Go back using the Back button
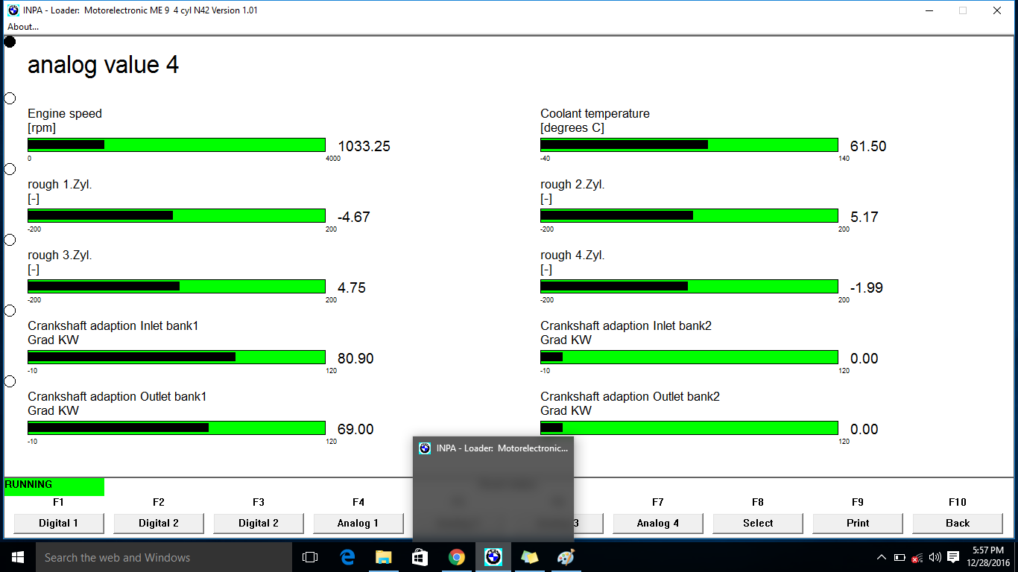1018x572 pixels. point(958,524)
